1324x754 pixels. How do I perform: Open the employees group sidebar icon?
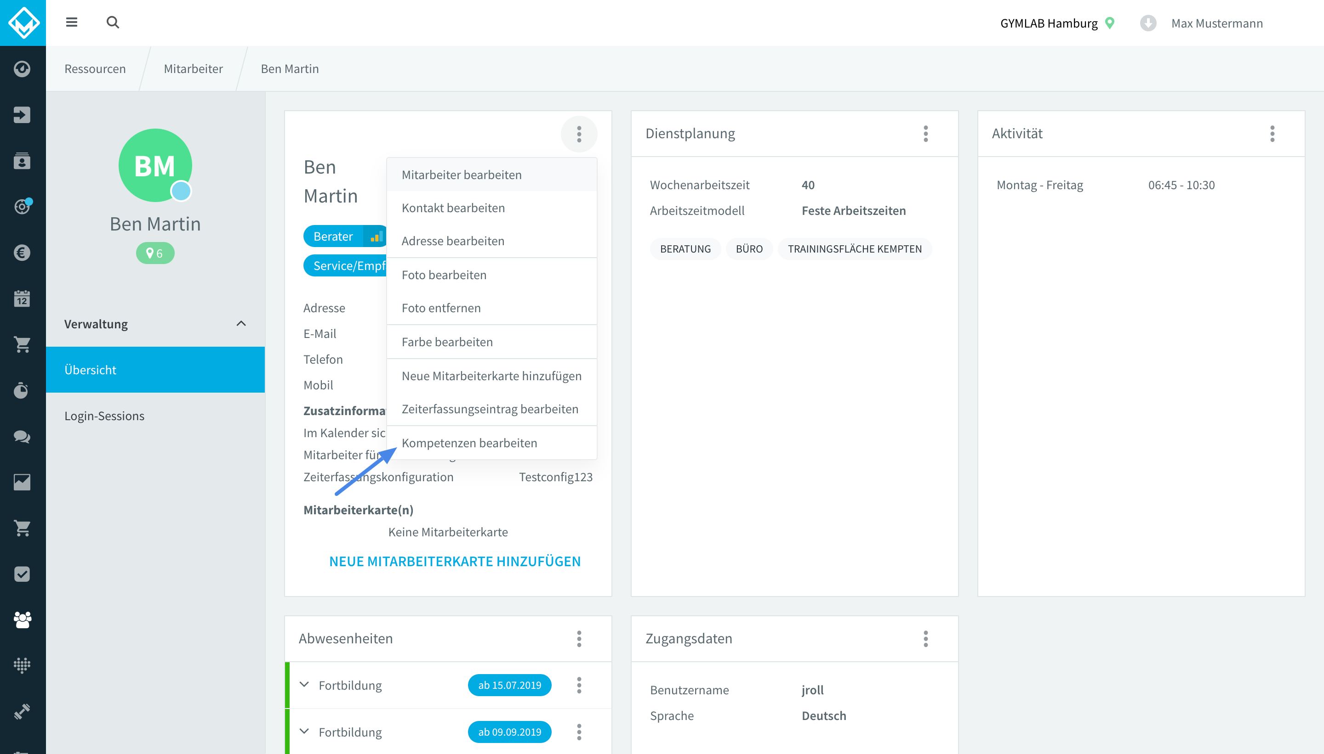pos(22,619)
